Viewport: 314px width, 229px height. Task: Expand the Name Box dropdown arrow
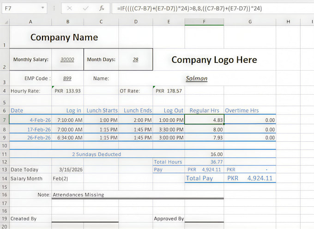tap(42, 8)
